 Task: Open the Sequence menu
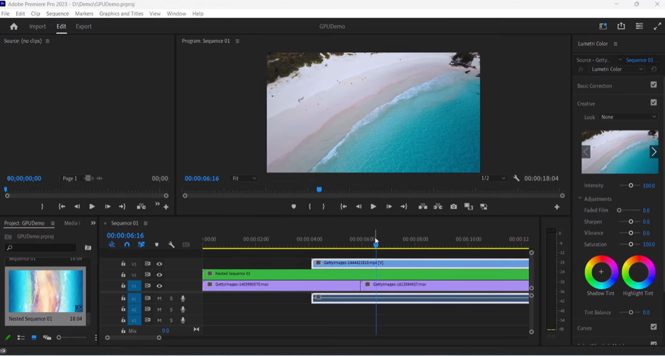pos(57,13)
